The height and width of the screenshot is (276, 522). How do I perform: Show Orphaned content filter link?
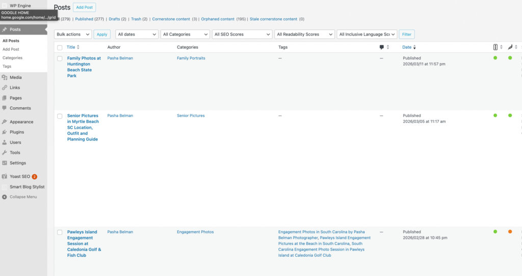(218, 19)
